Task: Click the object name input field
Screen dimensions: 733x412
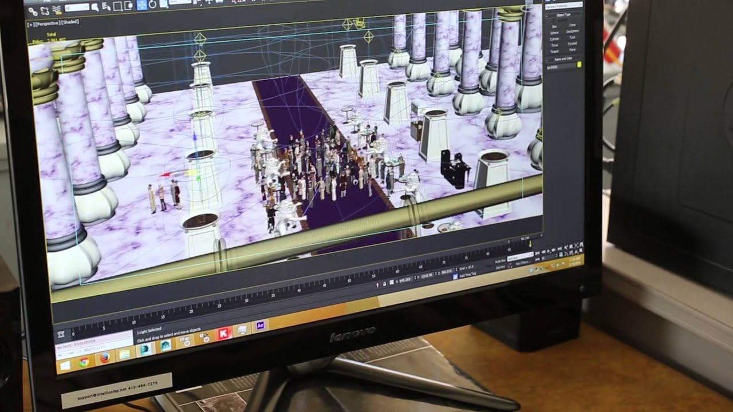Action: (561, 67)
